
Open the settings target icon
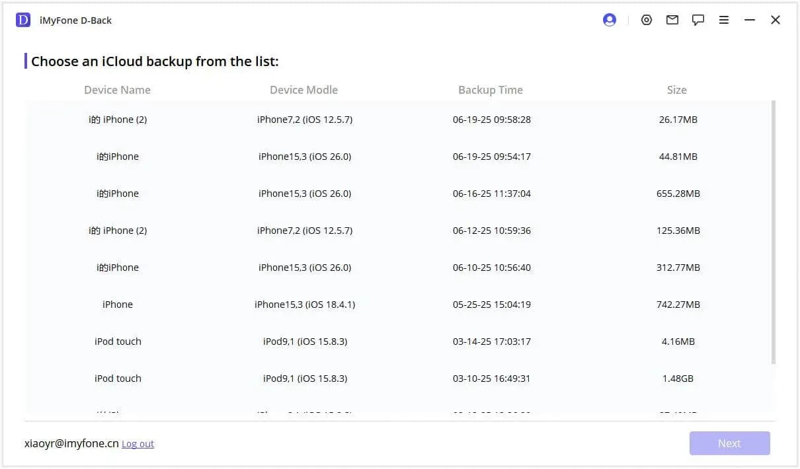[x=647, y=20]
